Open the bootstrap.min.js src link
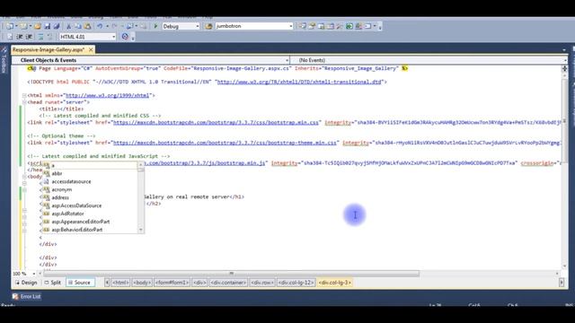Screen dimensions: 575x323 pyautogui.click(x=206, y=163)
